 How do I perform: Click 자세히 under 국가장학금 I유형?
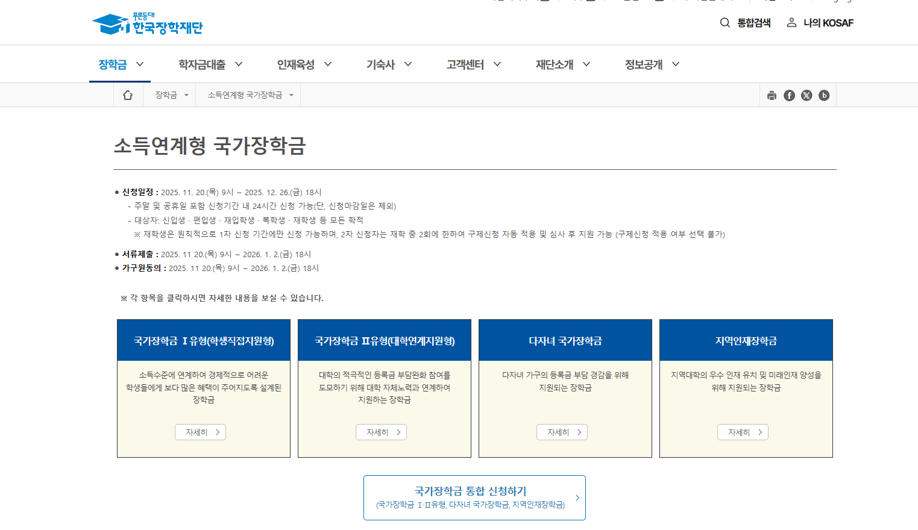tap(200, 432)
